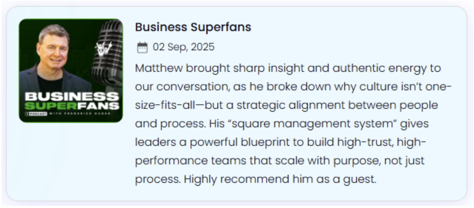Open the "Business Superfans" title heading
The height and width of the screenshot is (208, 474).
point(193,27)
